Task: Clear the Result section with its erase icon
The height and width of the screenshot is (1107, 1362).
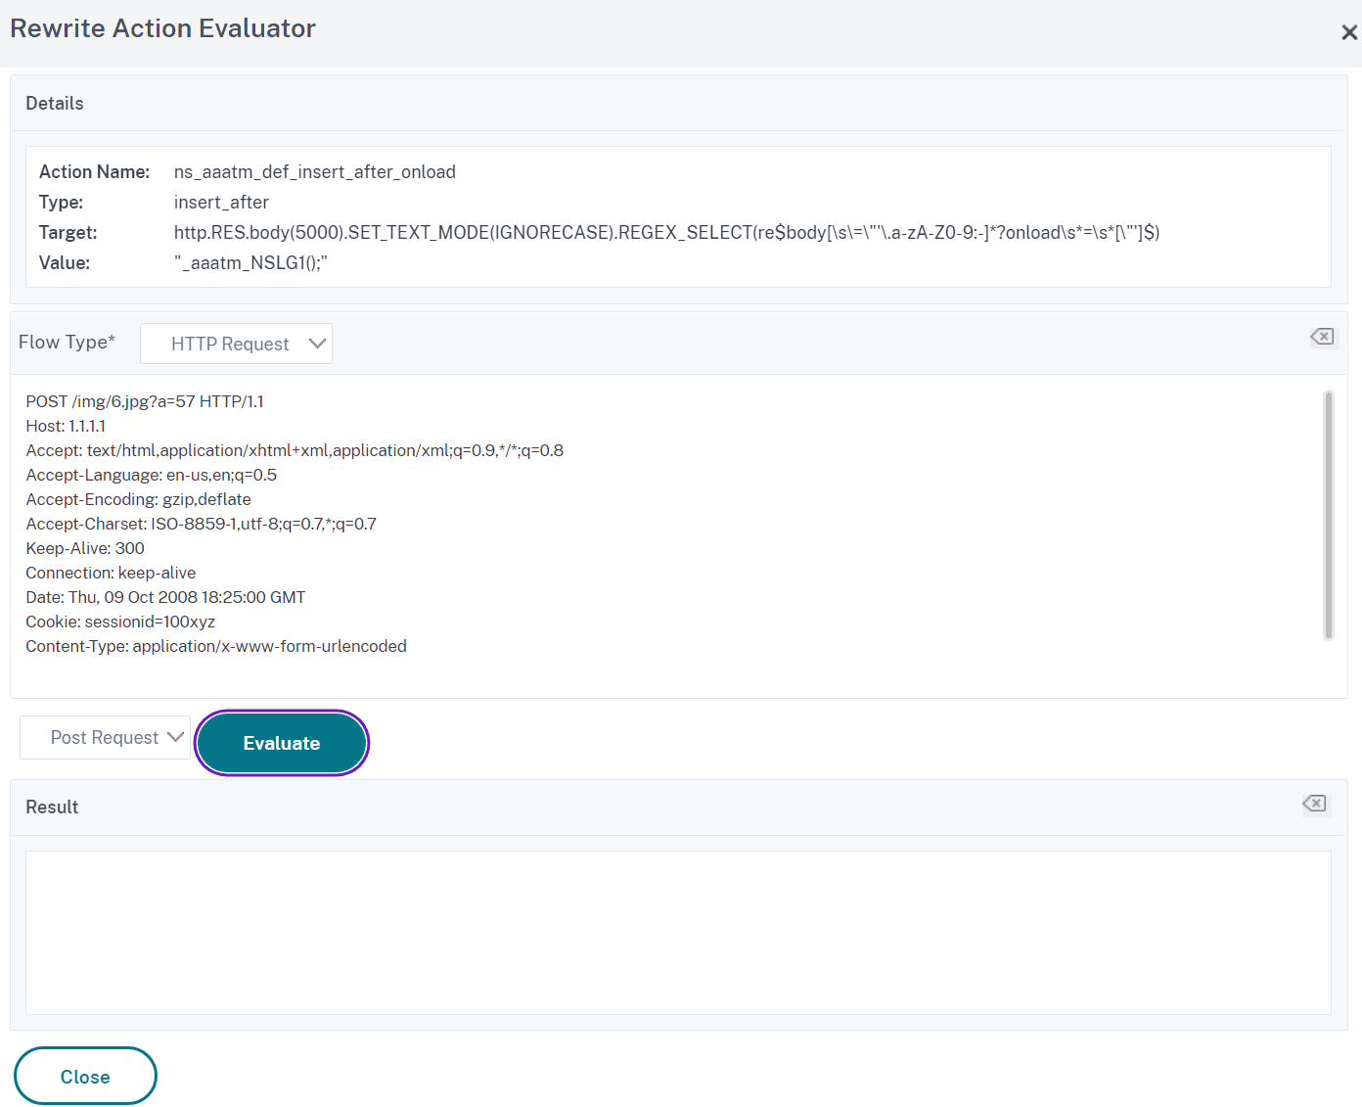Action: point(1314,804)
